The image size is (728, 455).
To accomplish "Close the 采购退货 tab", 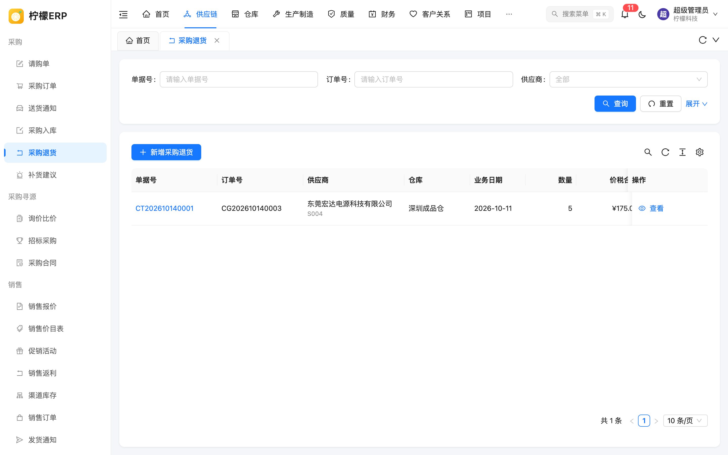I will click(x=217, y=41).
